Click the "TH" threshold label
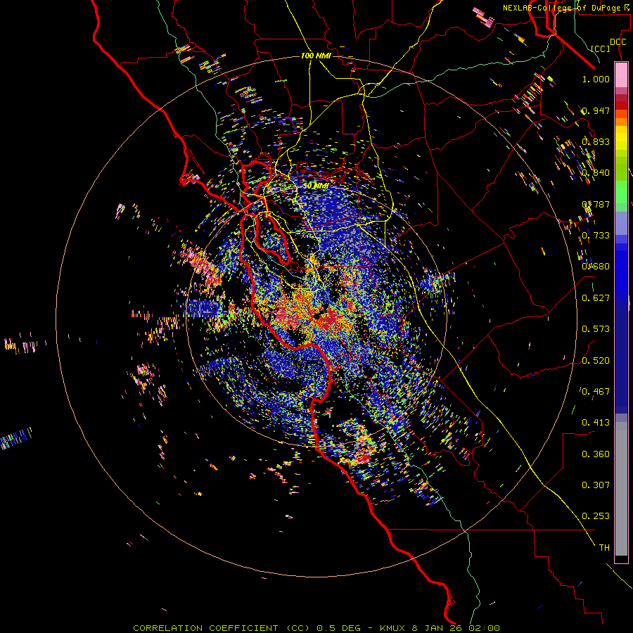The width and height of the screenshot is (633, 633). pos(604,548)
